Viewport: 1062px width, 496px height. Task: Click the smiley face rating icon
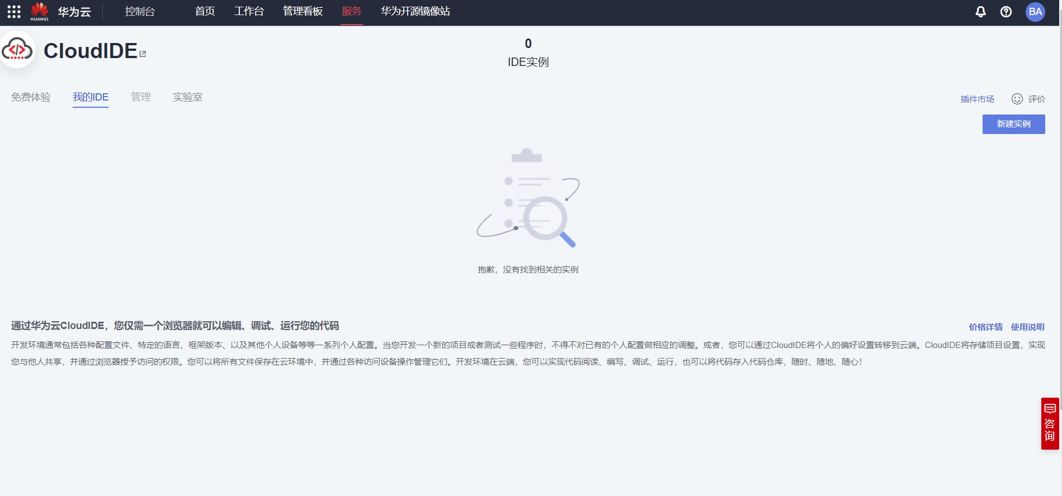point(1017,99)
